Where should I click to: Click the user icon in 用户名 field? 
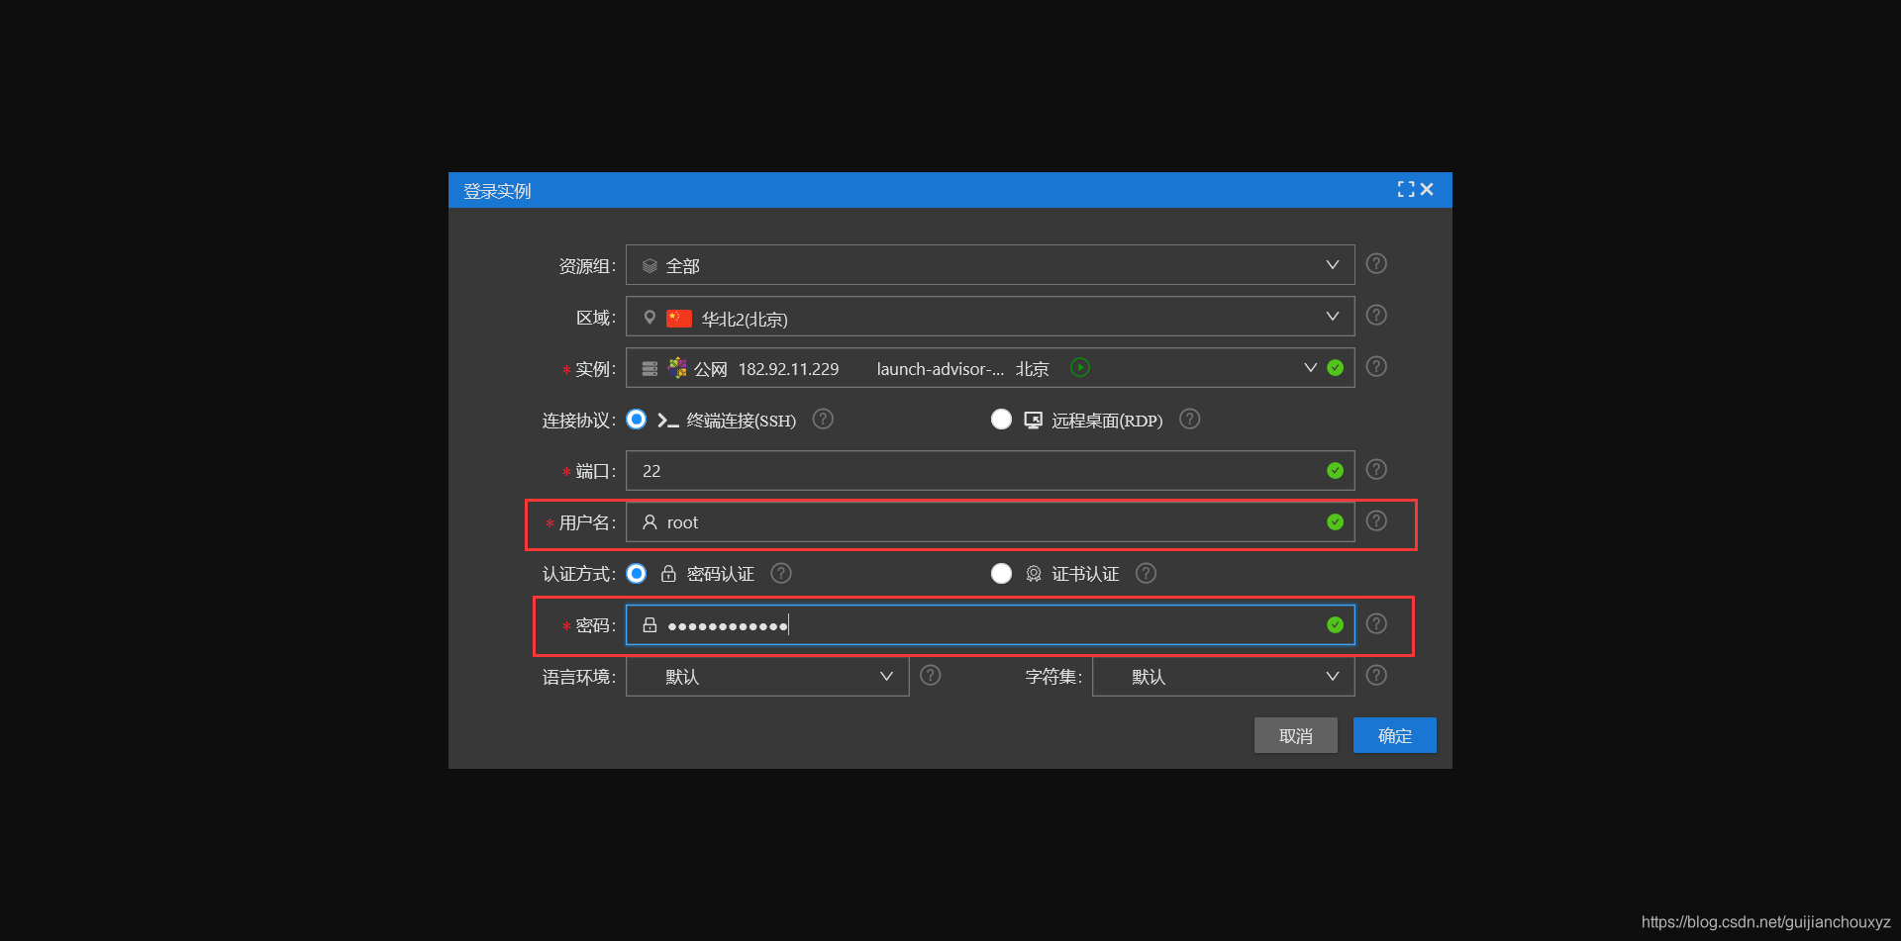(x=650, y=521)
